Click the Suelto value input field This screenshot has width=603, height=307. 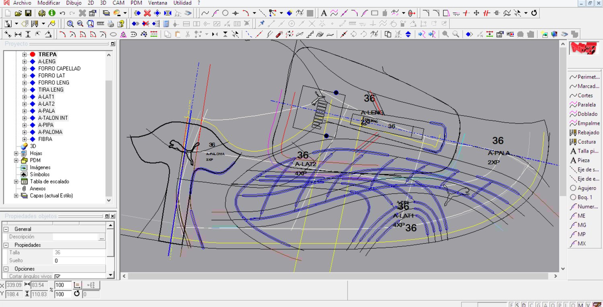click(79, 261)
